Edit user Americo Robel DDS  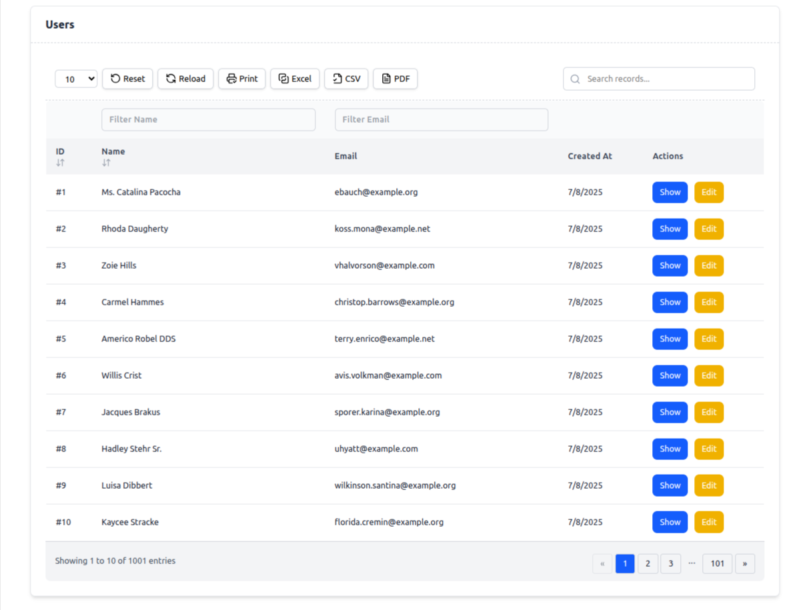point(709,339)
